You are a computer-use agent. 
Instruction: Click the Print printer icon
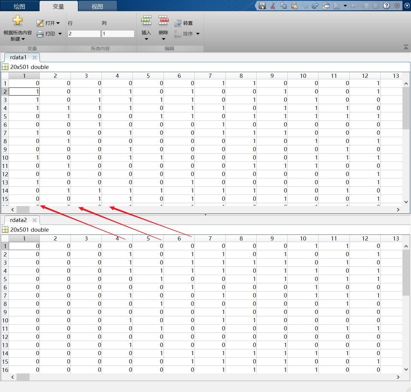tap(40, 34)
